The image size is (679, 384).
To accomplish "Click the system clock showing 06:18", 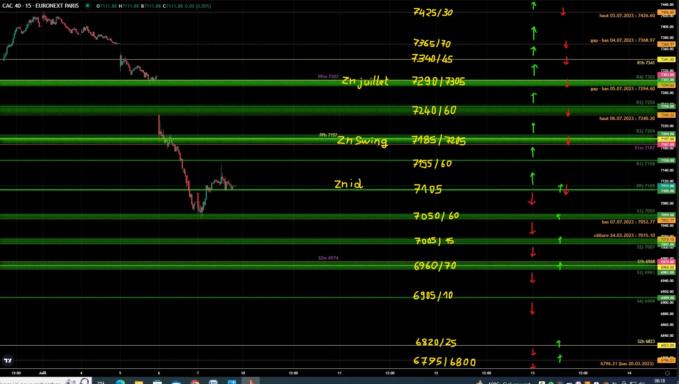I will 660,381.
